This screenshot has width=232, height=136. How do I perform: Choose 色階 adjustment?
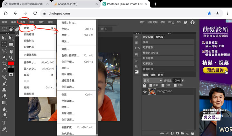[76, 29]
